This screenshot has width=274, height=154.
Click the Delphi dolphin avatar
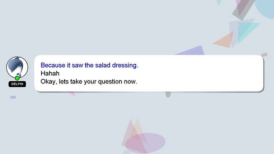(17, 67)
